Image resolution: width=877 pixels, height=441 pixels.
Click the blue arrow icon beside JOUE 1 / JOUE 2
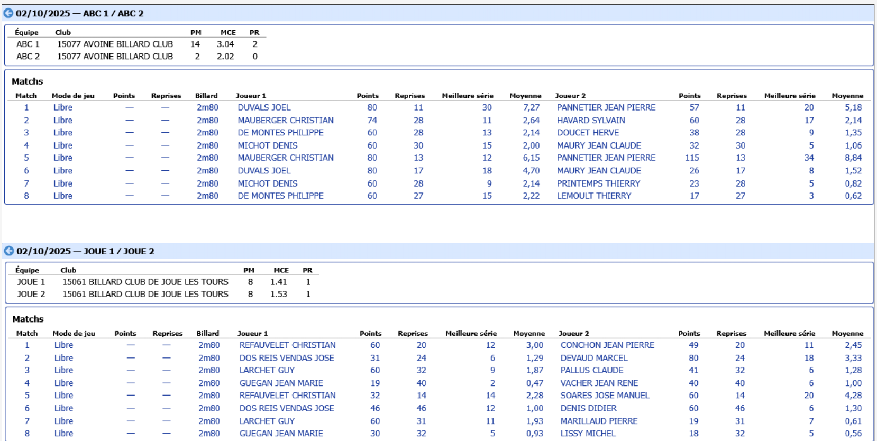(x=9, y=251)
